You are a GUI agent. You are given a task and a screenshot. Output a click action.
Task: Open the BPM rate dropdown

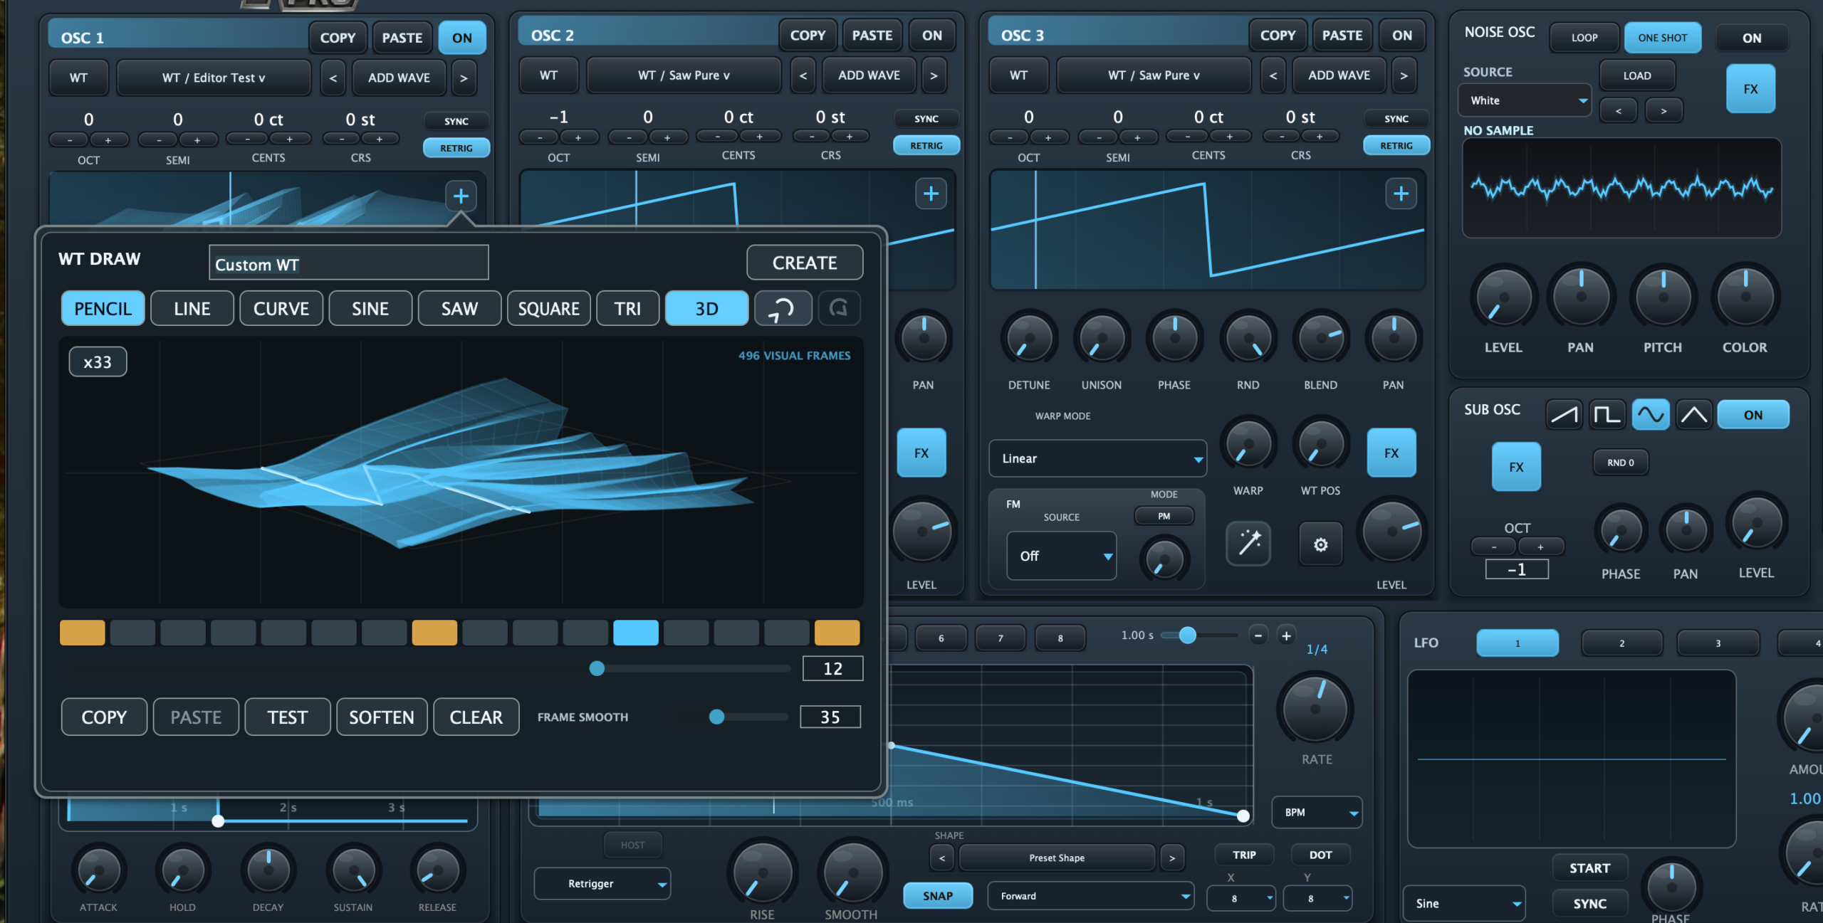[x=1317, y=812]
